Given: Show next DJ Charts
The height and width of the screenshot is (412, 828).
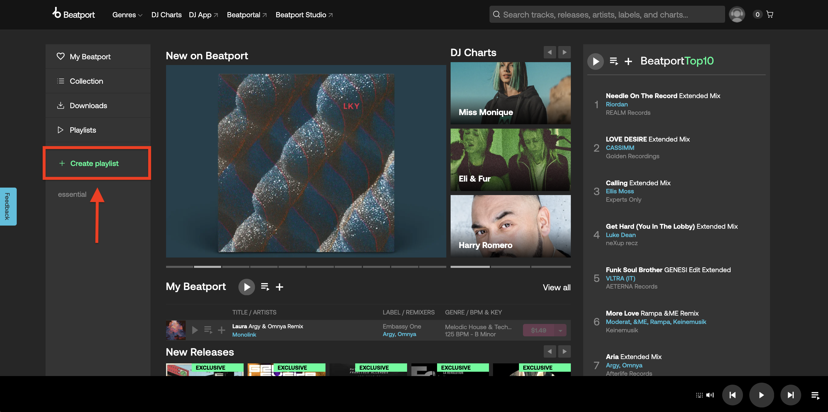Looking at the screenshot, I should click(x=564, y=52).
